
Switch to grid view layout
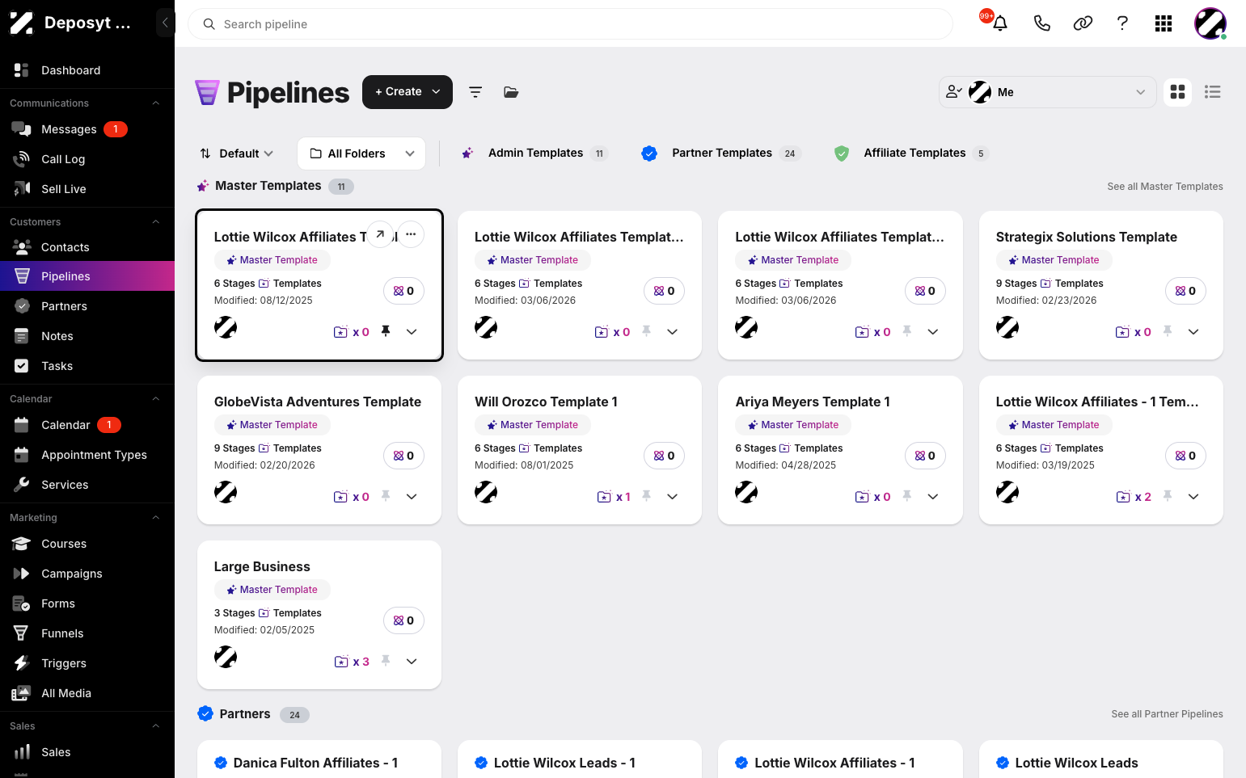point(1178,92)
